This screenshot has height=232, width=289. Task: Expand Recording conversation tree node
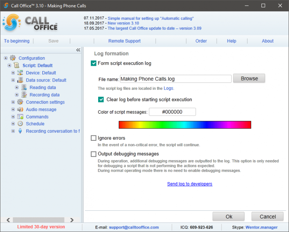point(13,131)
